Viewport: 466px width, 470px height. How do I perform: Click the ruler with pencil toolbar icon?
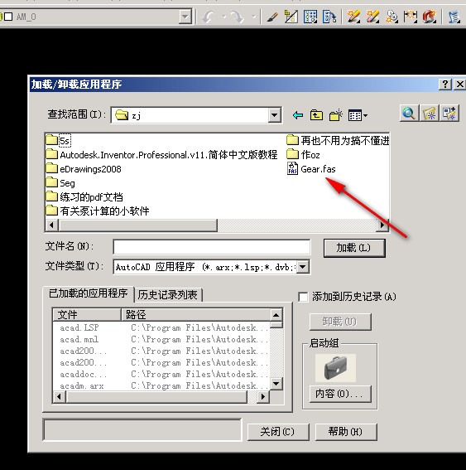tap(291, 17)
